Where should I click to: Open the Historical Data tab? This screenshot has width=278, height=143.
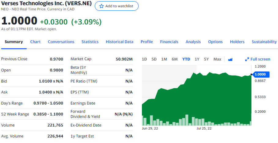(120, 42)
